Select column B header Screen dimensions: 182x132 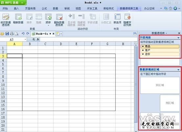30,44
